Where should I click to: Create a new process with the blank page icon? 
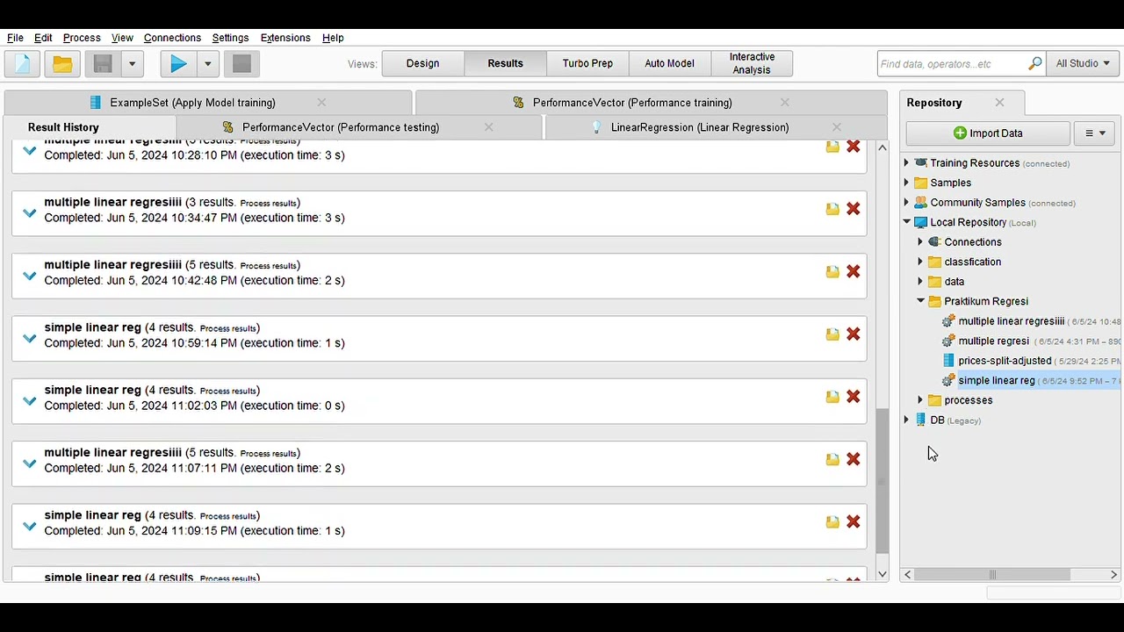pyautogui.click(x=23, y=63)
